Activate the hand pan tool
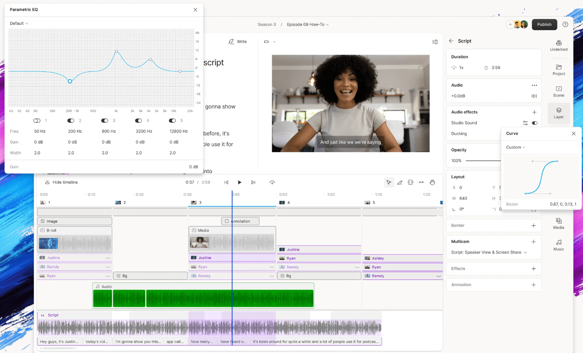This screenshot has width=583, height=353. click(432, 182)
